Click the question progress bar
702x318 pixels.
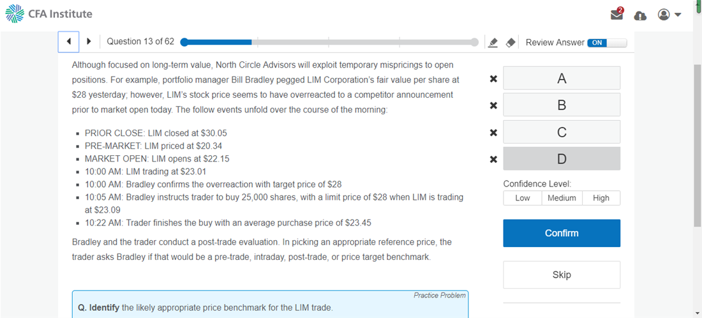point(329,42)
